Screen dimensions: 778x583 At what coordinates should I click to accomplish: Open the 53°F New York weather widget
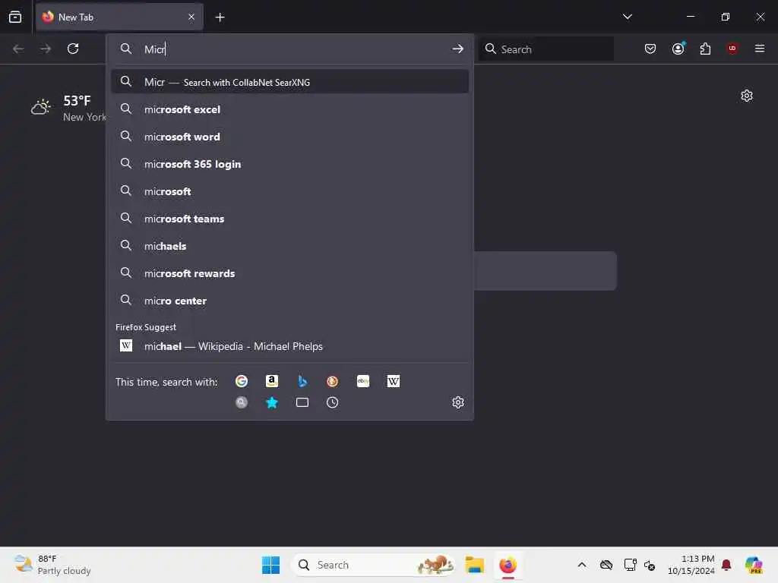click(x=68, y=108)
